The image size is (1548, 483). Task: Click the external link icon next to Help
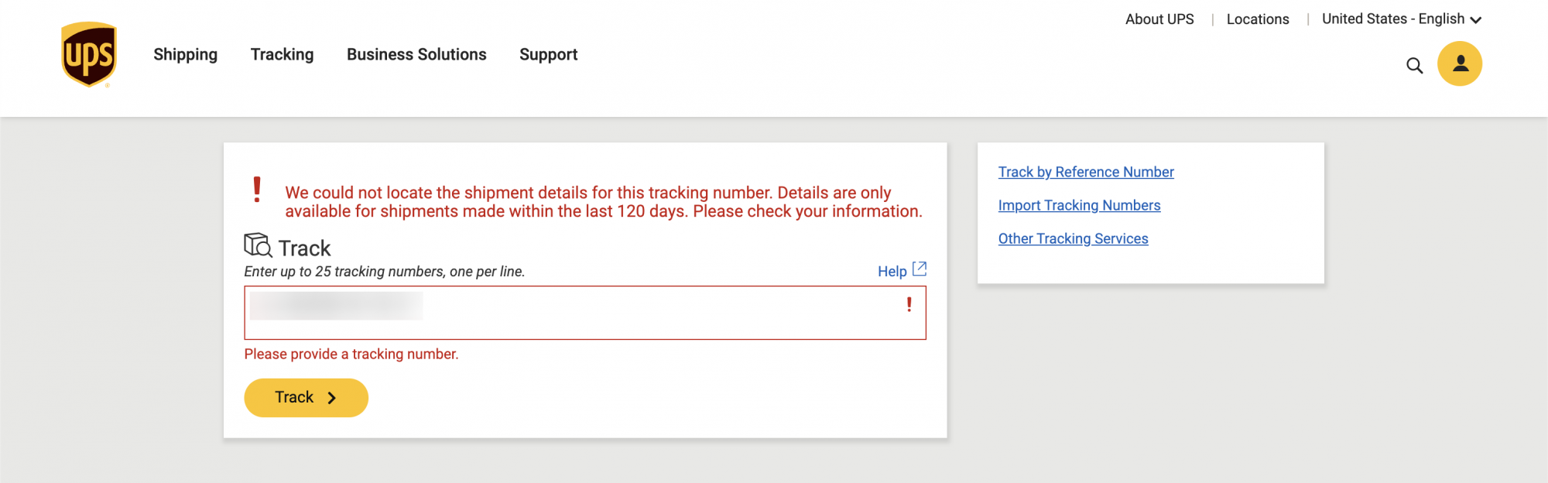[920, 269]
